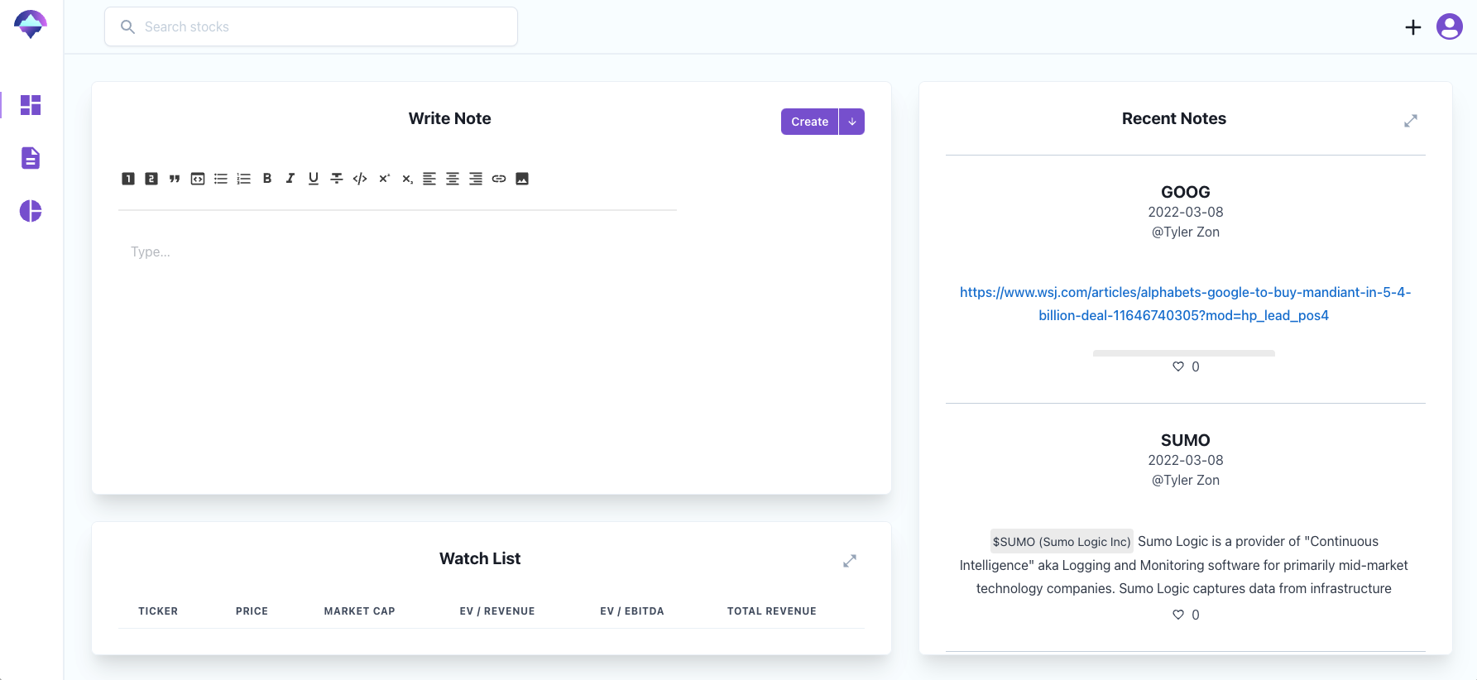The width and height of the screenshot is (1477, 680).
Task: Click the Create note button
Action: tap(809, 122)
